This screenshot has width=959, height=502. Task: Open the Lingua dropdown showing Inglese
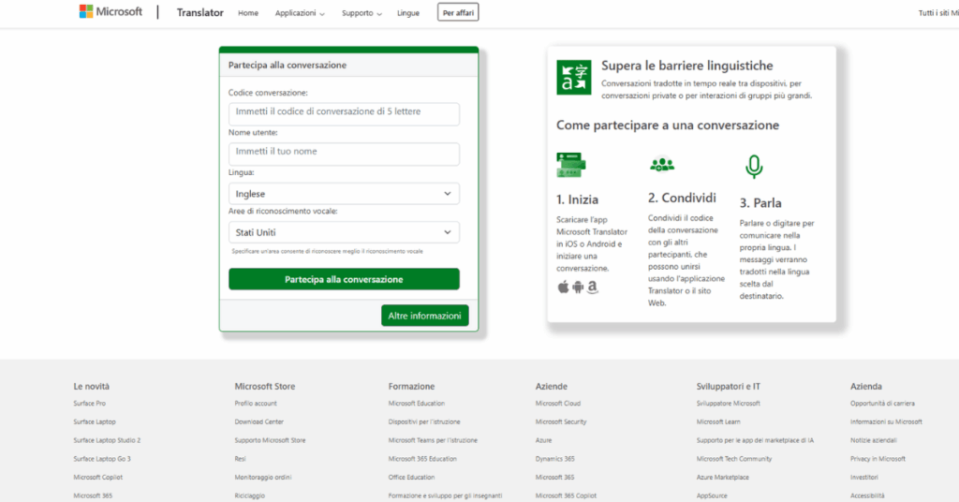[x=344, y=194]
